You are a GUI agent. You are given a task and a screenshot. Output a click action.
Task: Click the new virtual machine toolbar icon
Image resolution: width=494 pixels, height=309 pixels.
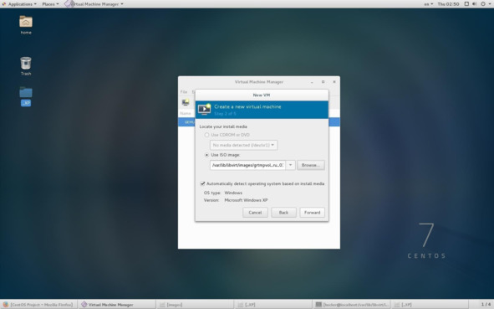186,102
